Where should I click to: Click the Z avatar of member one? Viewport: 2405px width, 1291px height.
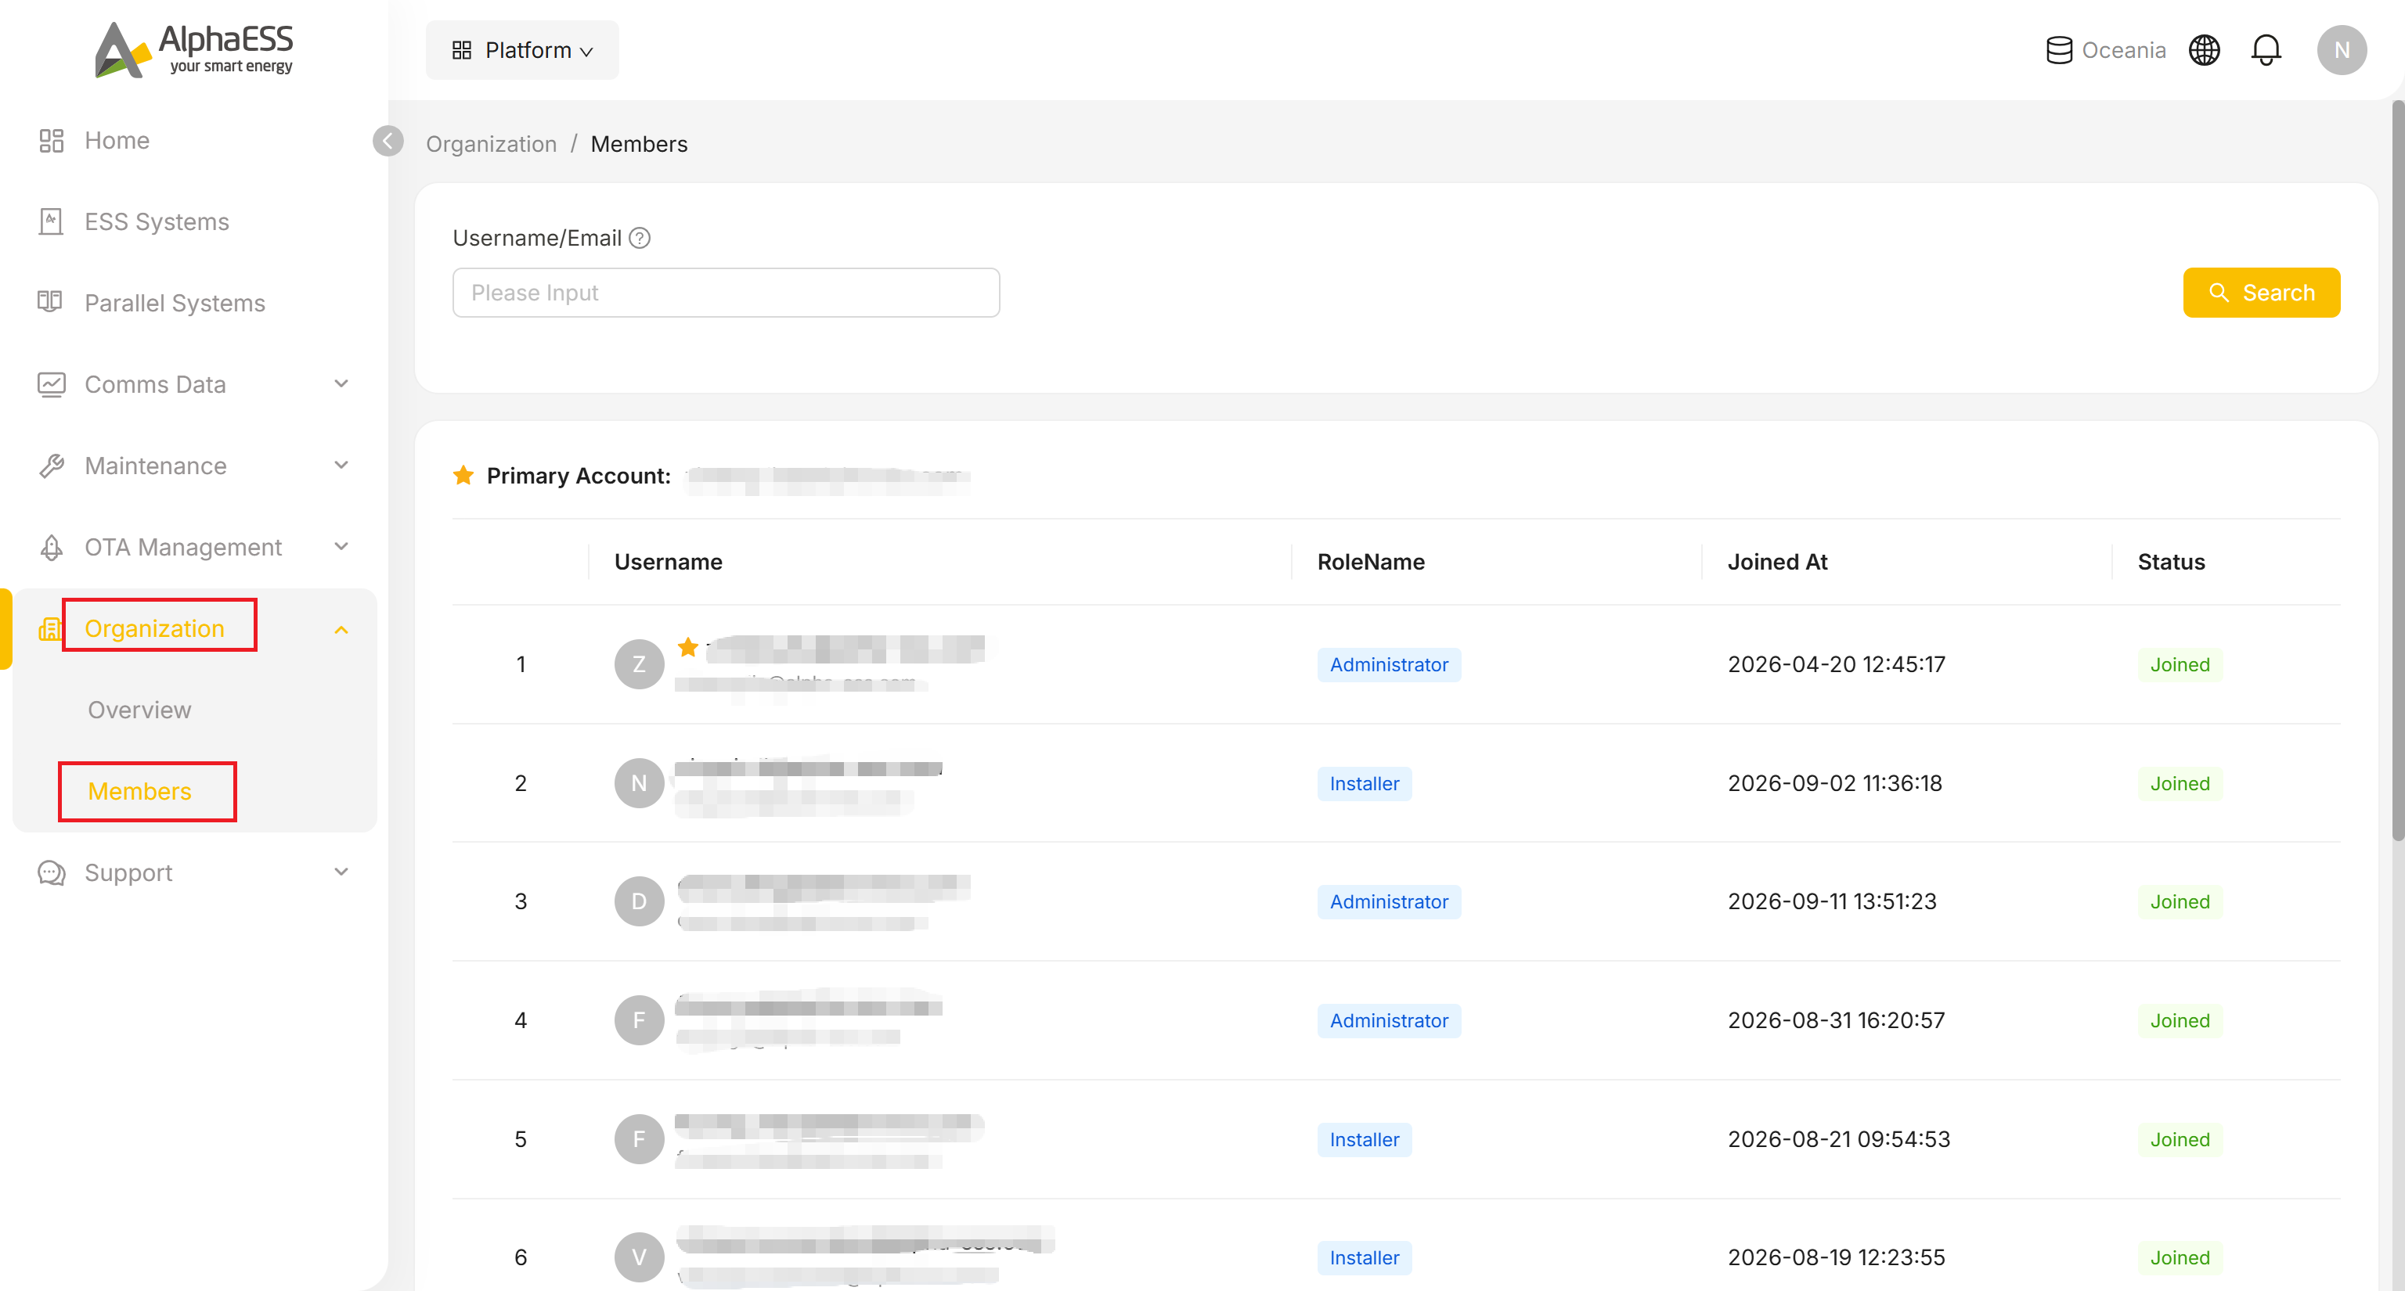pyautogui.click(x=640, y=664)
